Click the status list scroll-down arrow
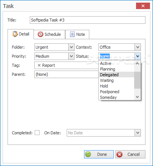The height and width of the screenshot is (166, 153). [x=137, y=97]
